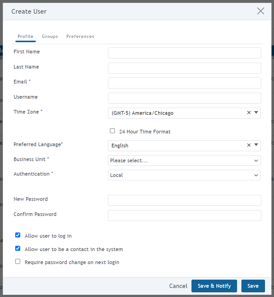Switch to the Preferences tab
Image resolution: width=274 pixels, height=297 pixels.
coord(80,36)
